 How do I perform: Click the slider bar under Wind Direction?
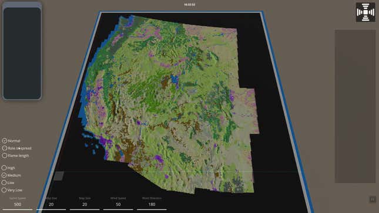tap(152, 209)
